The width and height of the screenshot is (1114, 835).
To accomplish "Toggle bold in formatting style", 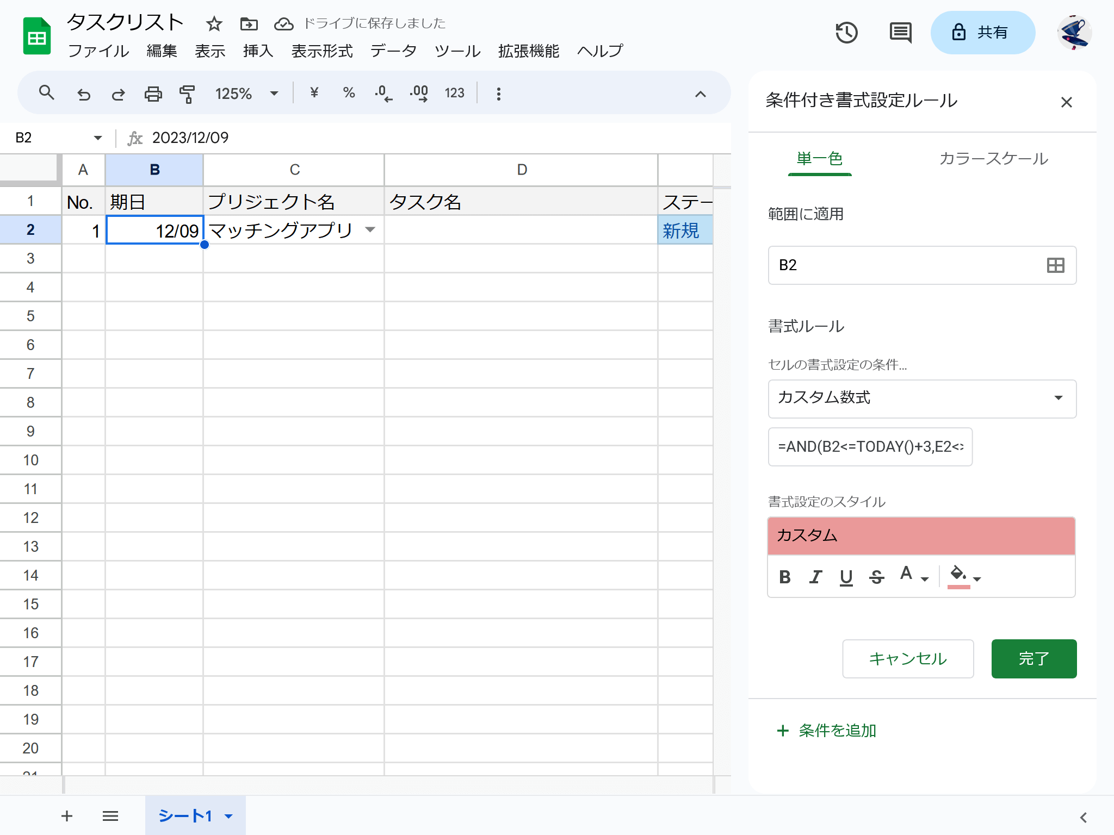I will 784,577.
